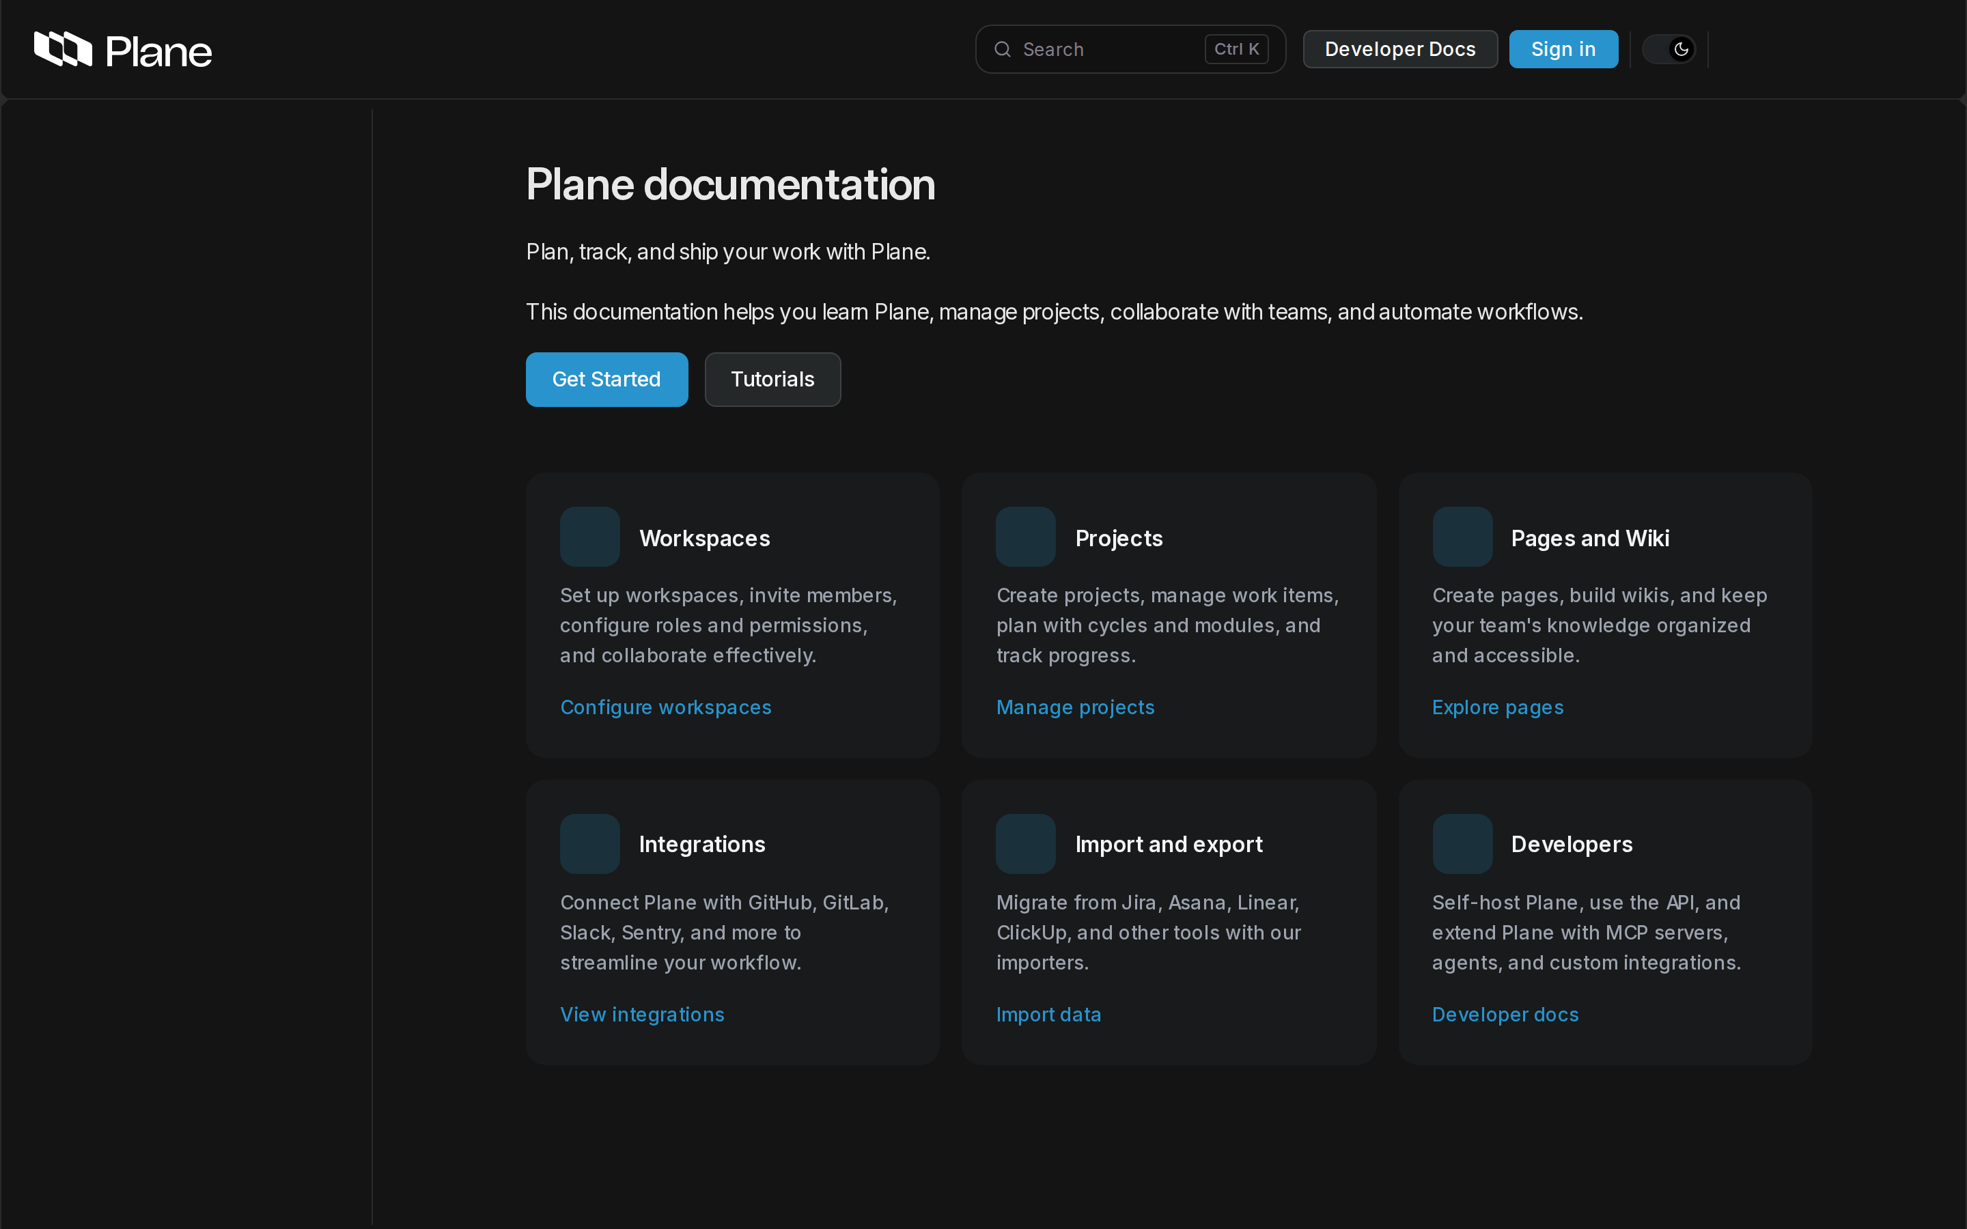Follow the Manage projects link

click(x=1075, y=707)
